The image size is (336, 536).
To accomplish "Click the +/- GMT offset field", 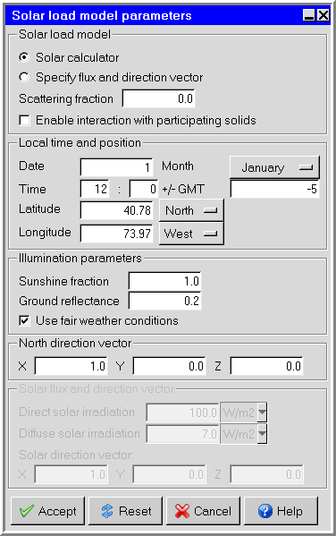I will [x=275, y=189].
